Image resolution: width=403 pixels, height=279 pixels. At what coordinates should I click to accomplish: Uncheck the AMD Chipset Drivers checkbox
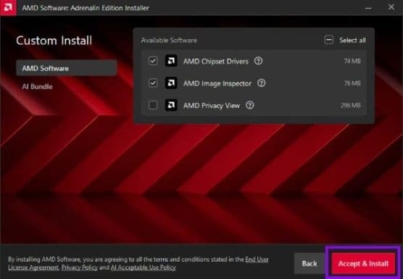(x=153, y=61)
